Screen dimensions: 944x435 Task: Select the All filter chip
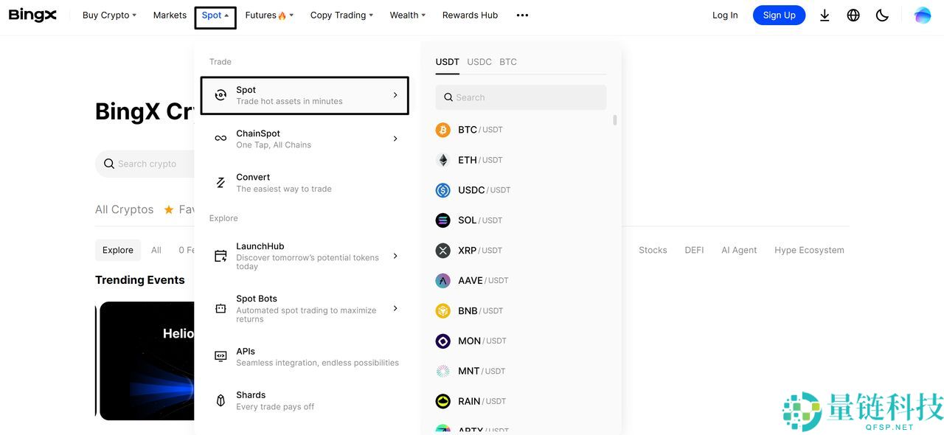click(156, 250)
